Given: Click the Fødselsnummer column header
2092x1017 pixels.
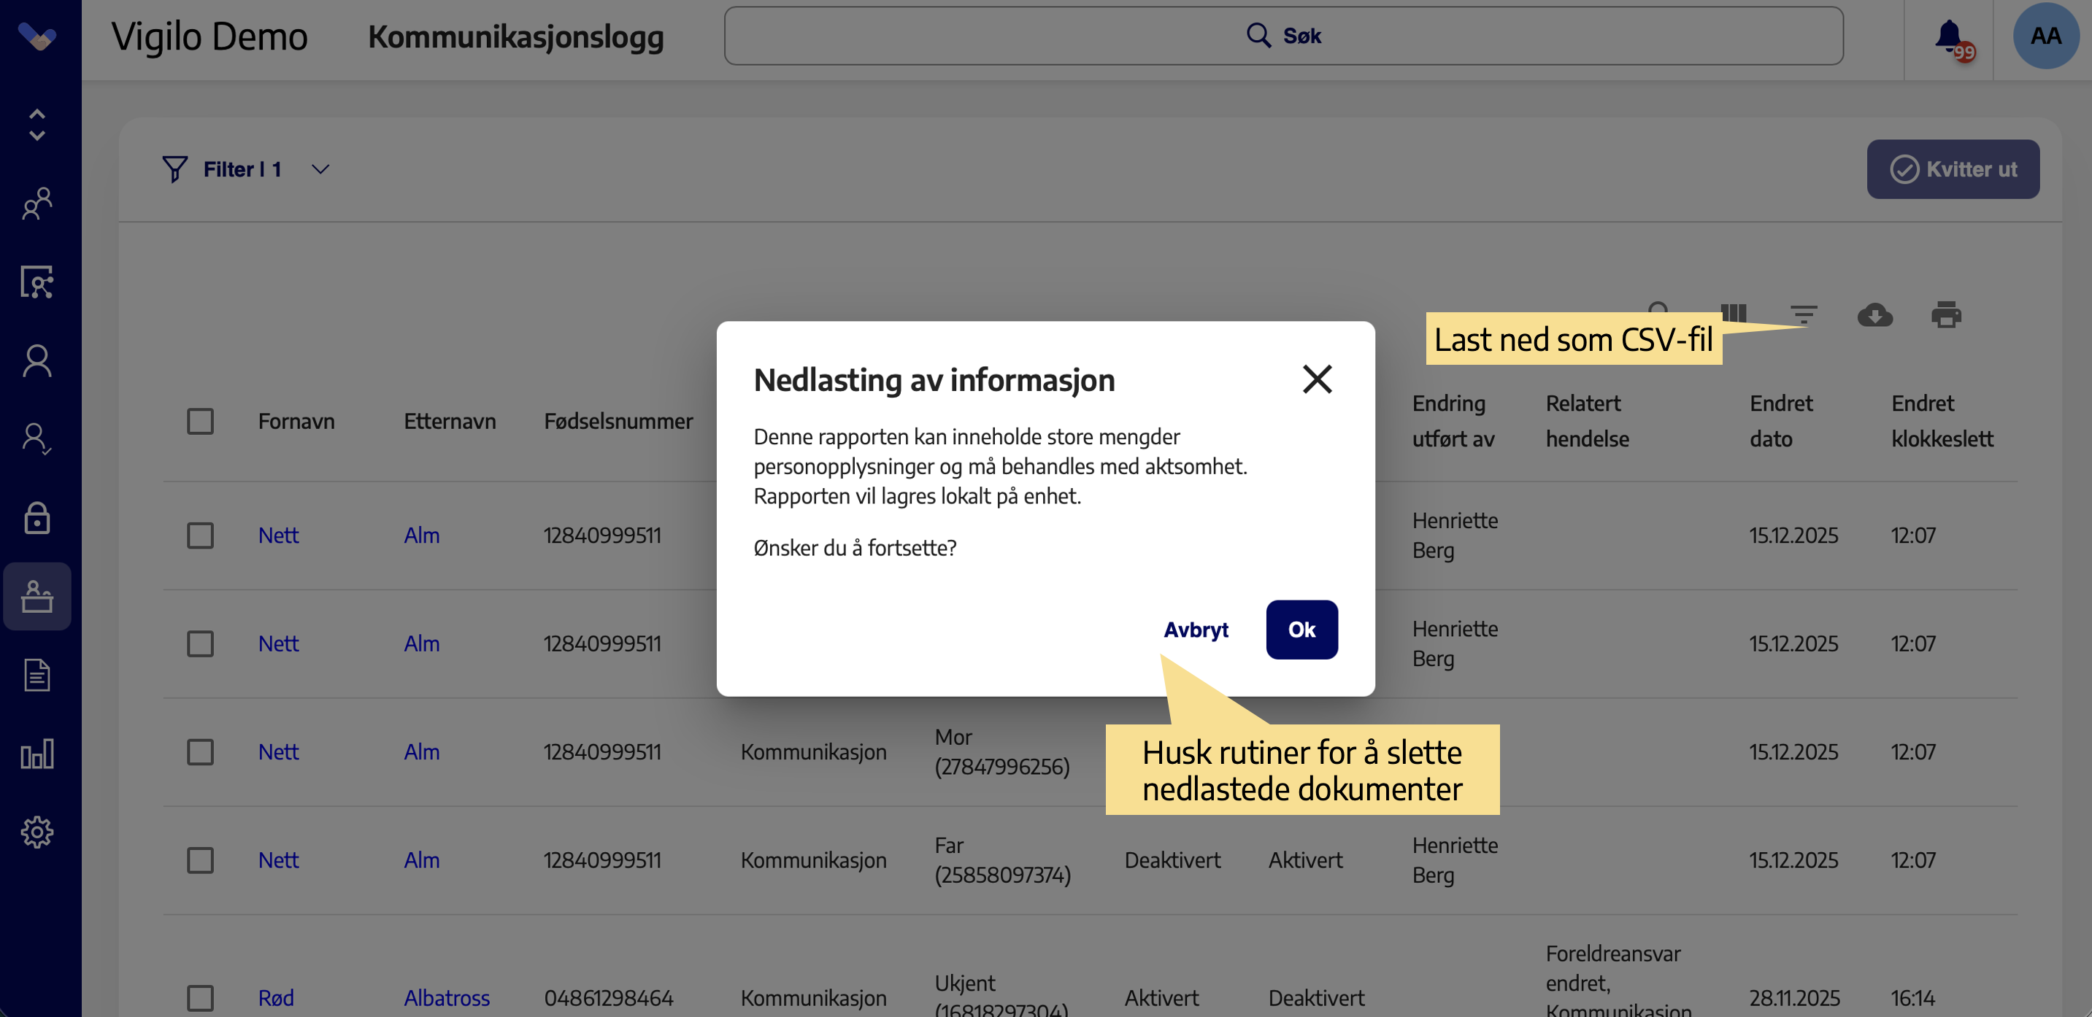Looking at the screenshot, I should tap(618, 421).
